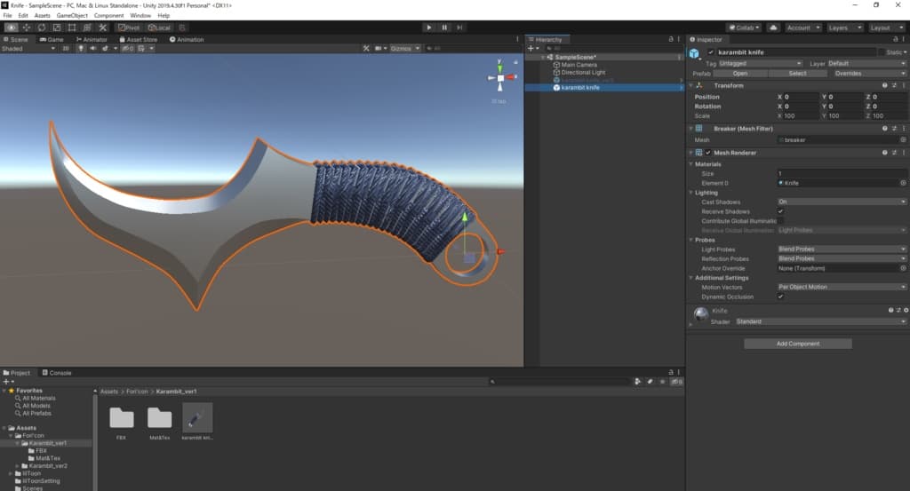Toggle the karambit knife active checkbox
Image resolution: width=910 pixels, height=491 pixels.
711,52
